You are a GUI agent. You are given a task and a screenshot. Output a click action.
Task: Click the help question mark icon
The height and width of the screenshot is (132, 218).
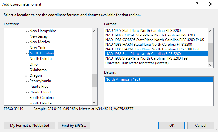click(197, 4)
